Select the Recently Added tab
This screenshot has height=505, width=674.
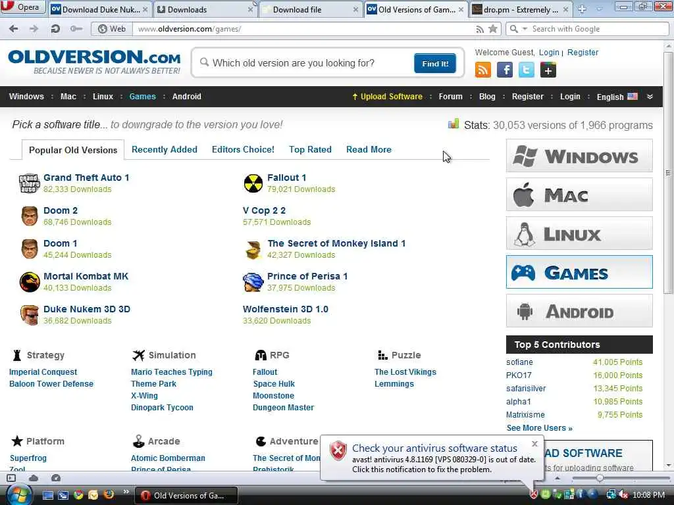click(x=164, y=149)
